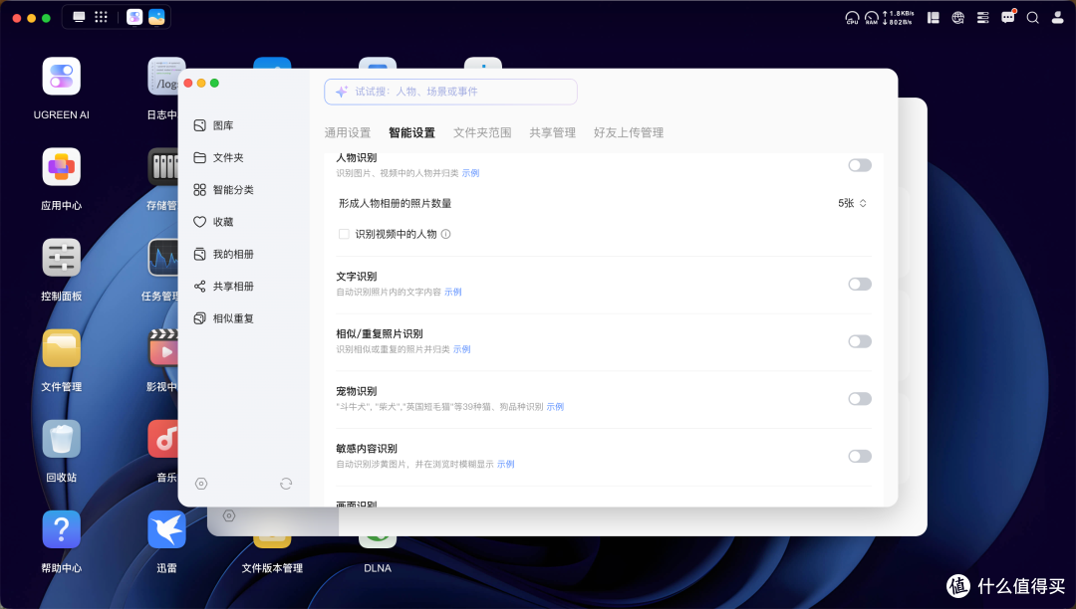The height and width of the screenshot is (609, 1076).
Task: View the RAM usage gauge
Action: pos(872,18)
